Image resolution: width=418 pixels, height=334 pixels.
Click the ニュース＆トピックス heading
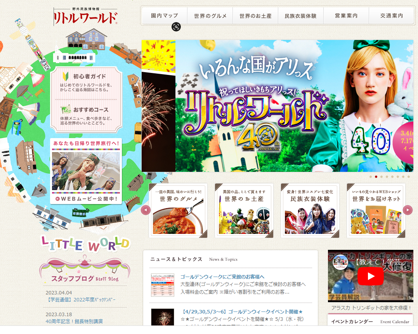tap(176, 259)
